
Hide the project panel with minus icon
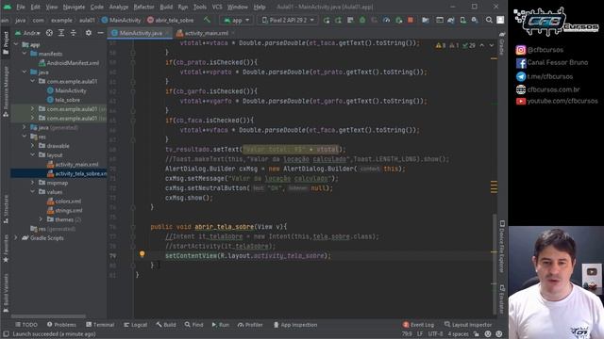[x=100, y=33]
